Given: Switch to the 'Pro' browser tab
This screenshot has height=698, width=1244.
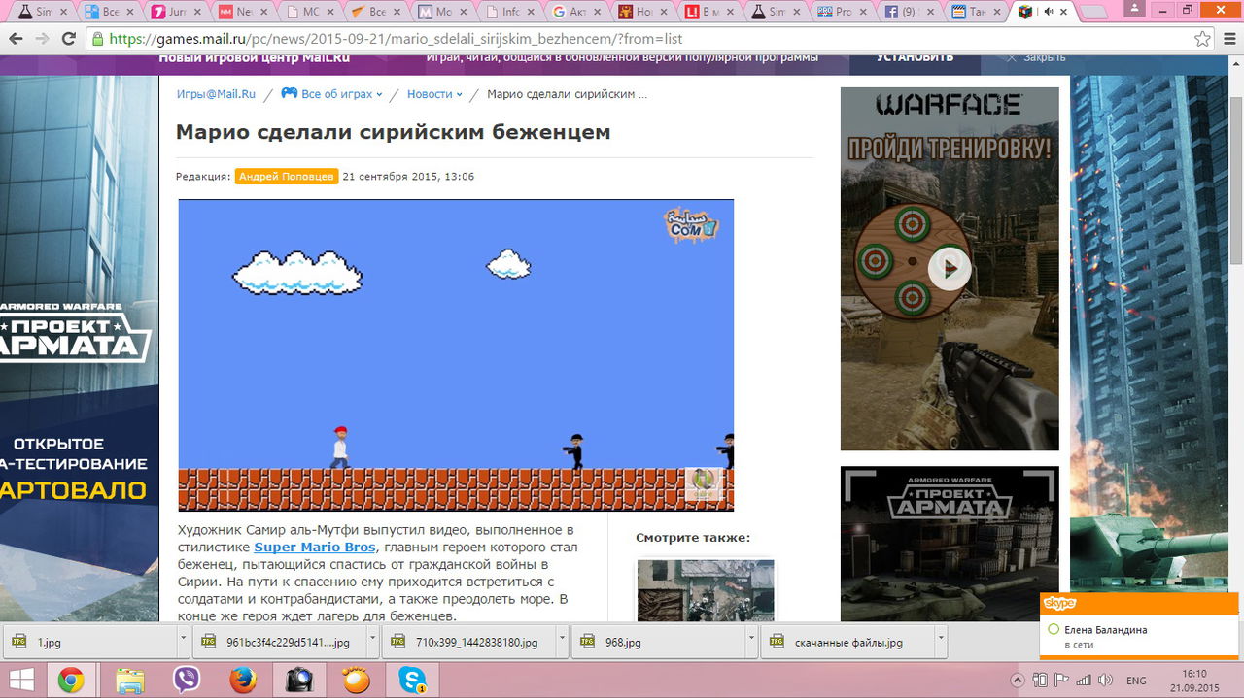Looking at the screenshot, I should (842, 12).
